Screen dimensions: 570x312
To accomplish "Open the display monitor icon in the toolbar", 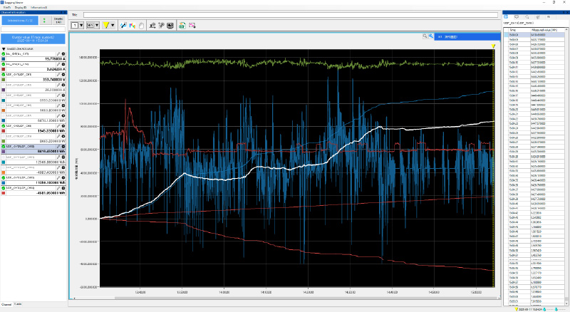I will tap(170, 25).
